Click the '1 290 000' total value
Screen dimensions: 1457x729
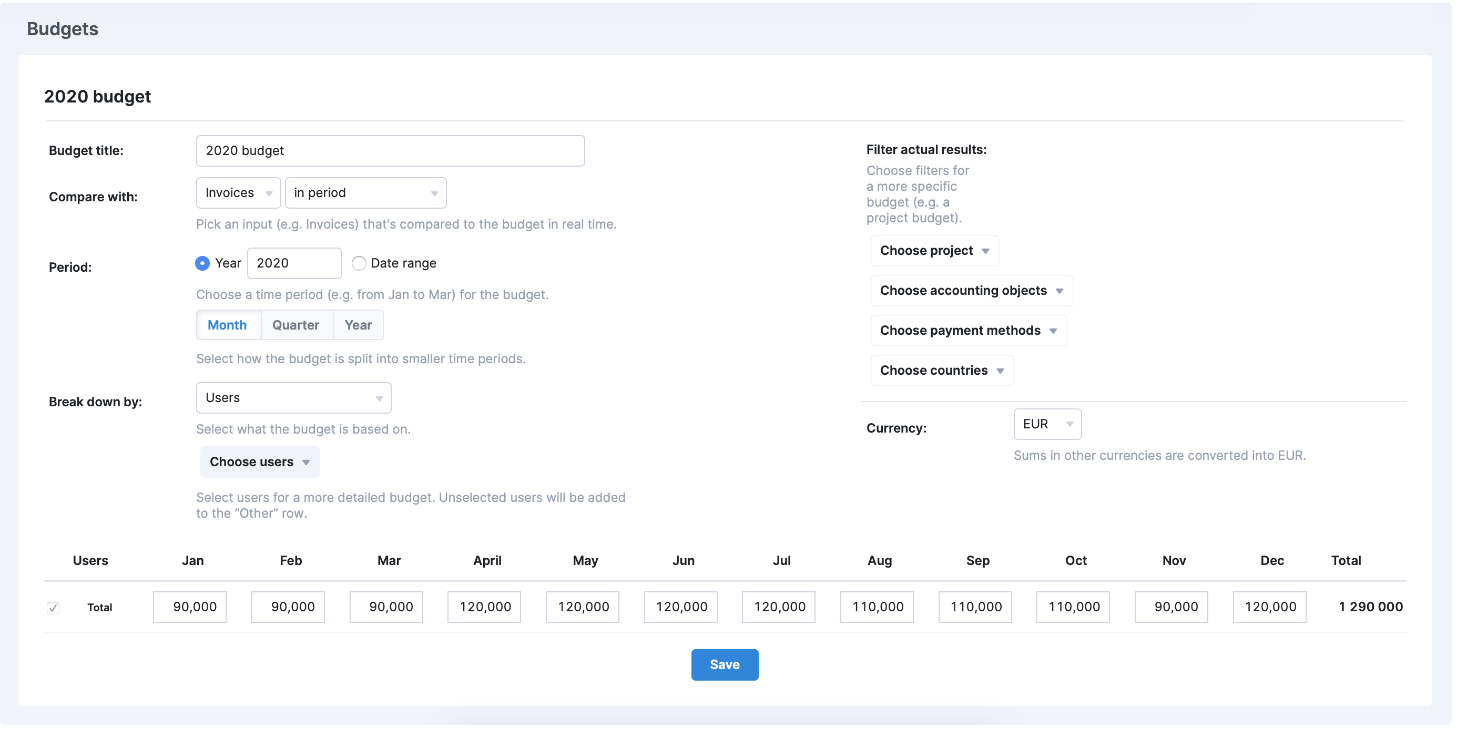point(1370,607)
